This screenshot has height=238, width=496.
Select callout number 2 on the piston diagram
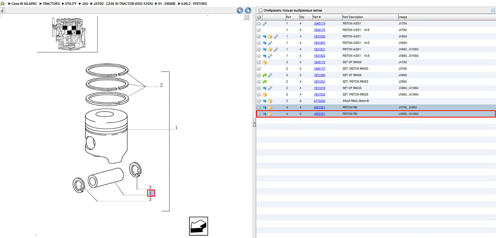point(161,85)
